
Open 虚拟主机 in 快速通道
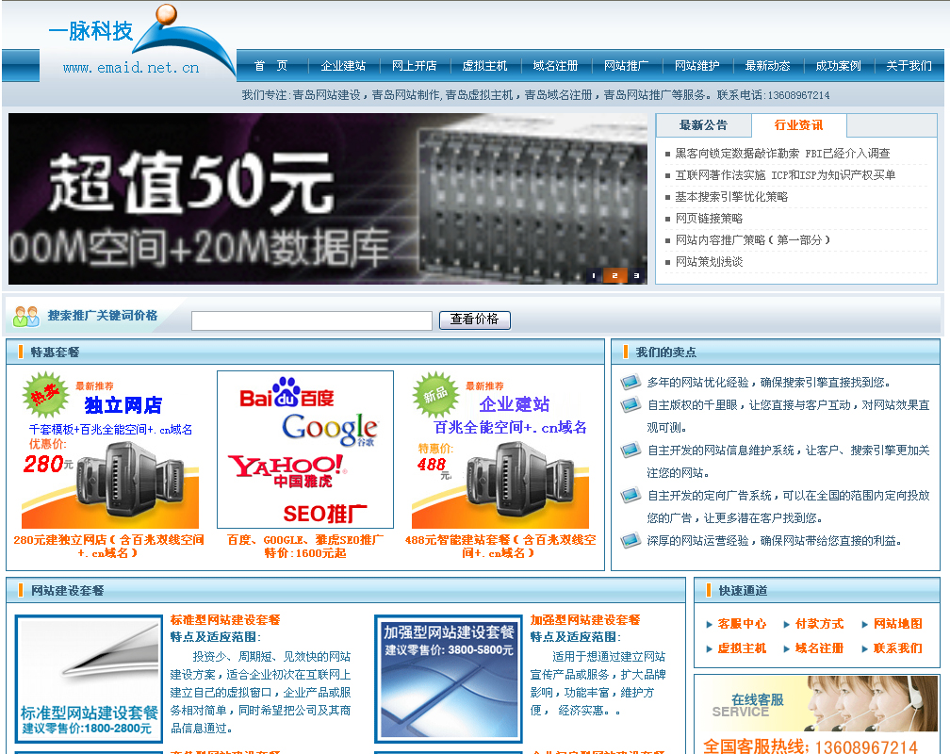[x=742, y=648]
